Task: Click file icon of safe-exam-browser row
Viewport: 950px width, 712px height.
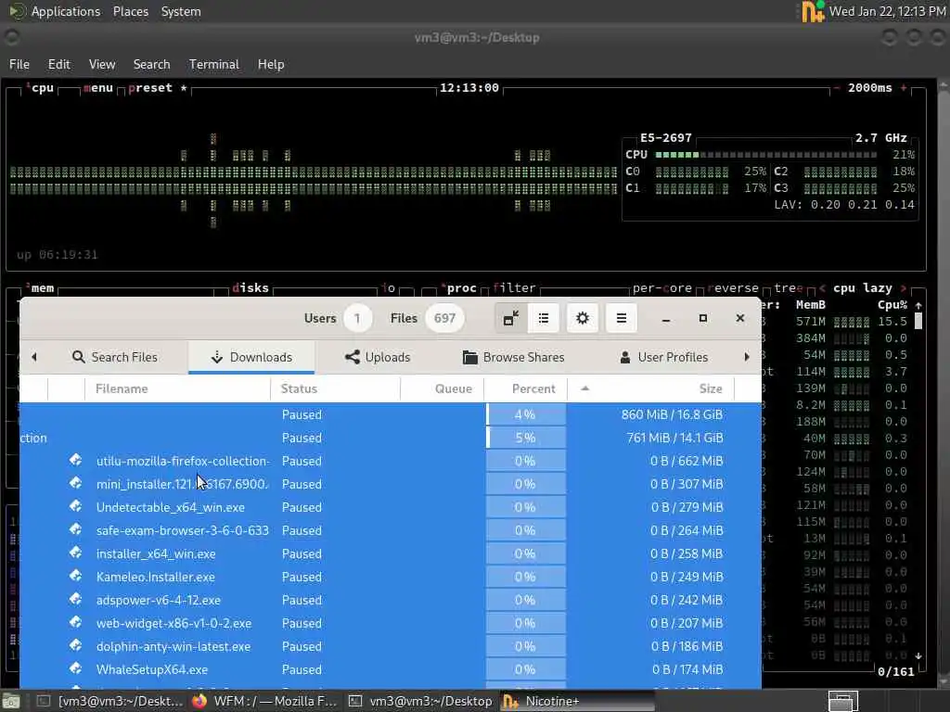Action: [x=75, y=529]
